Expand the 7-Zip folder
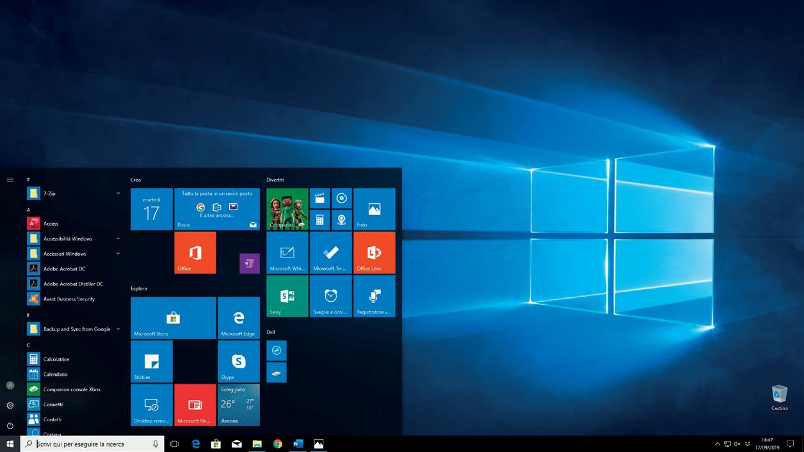 74,193
